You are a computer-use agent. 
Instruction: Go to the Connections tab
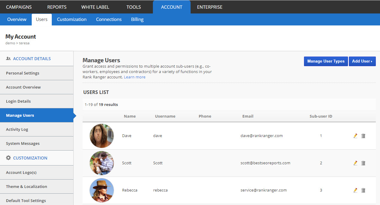[x=109, y=19]
